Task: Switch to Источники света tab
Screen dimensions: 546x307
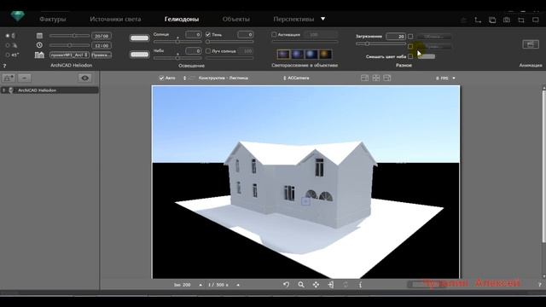Action: (x=115, y=19)
